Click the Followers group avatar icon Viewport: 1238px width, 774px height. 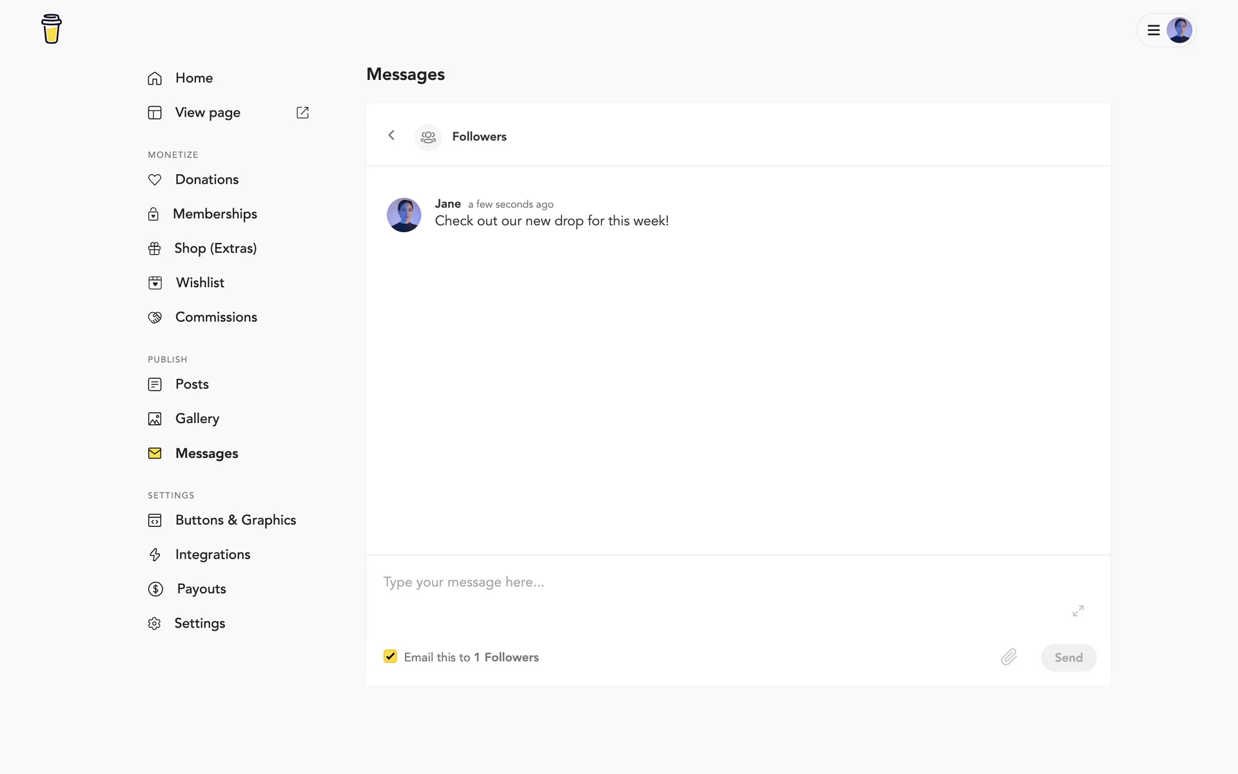[428, 137]
